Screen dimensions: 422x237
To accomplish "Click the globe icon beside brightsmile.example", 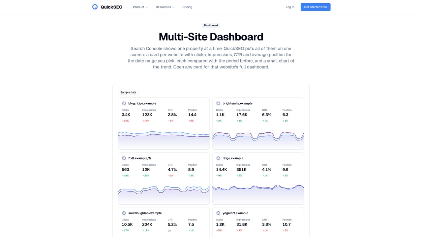I will (x=218, y=103).
